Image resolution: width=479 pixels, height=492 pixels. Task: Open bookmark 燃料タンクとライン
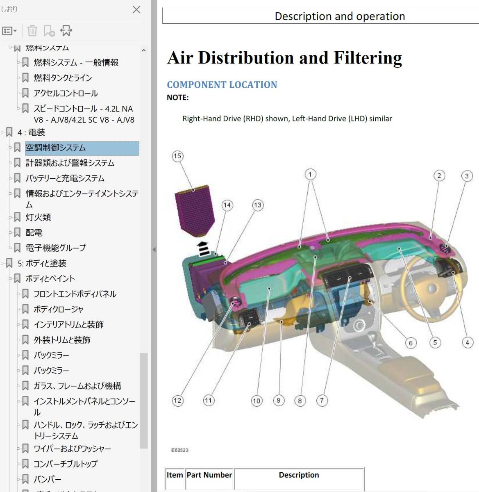point(63,78)
